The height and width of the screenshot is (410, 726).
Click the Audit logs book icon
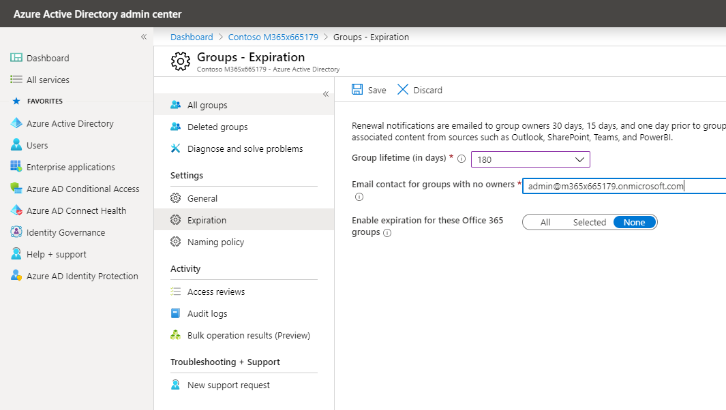pyautogui.click(x=175, y=313)
